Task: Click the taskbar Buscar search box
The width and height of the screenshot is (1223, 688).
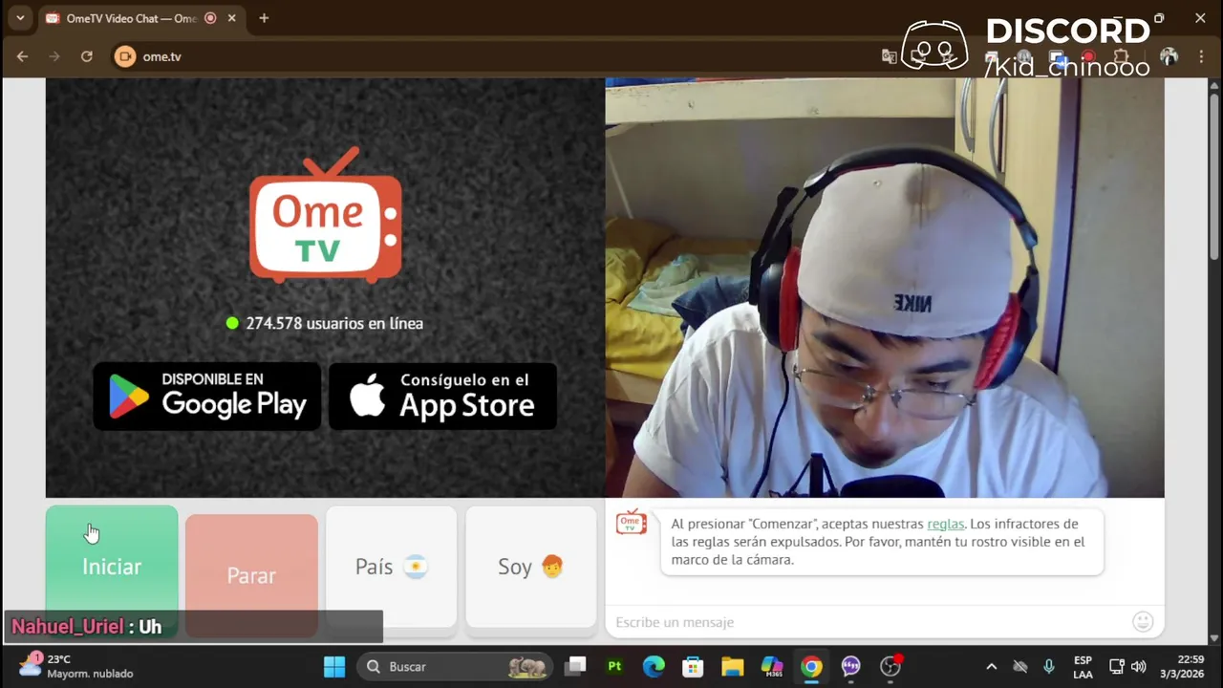Action: click(x=456, y=666)
